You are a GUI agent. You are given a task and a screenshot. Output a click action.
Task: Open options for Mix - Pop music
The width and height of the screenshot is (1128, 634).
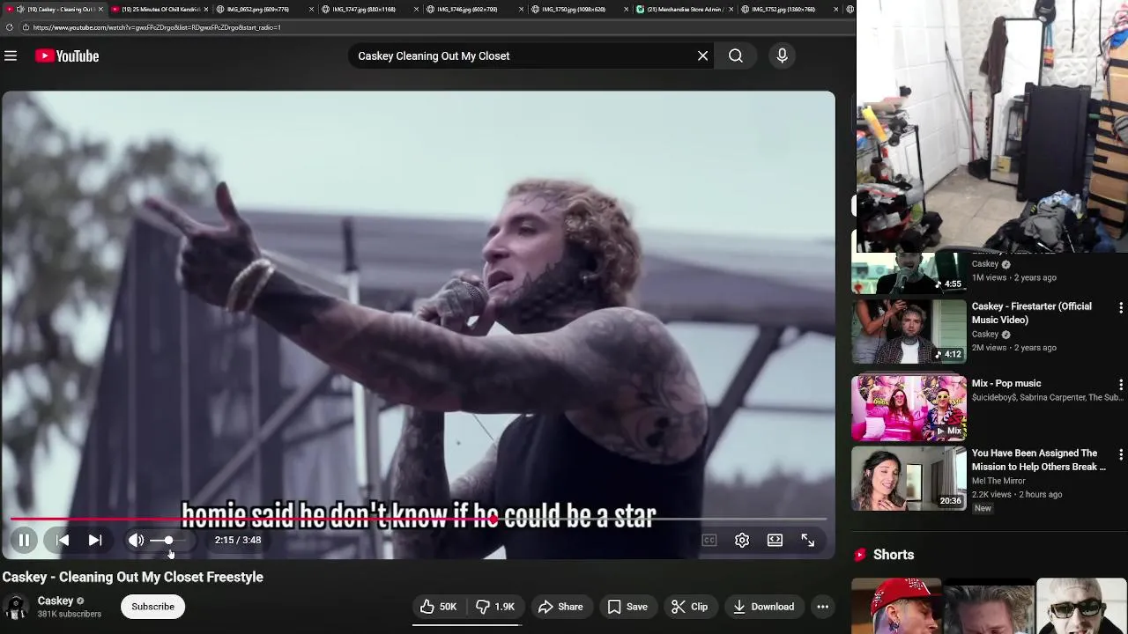tap(1120, 385)
